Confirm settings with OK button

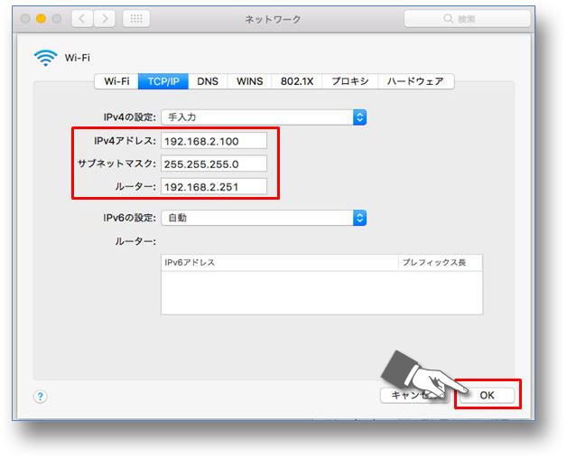(487, 395)
